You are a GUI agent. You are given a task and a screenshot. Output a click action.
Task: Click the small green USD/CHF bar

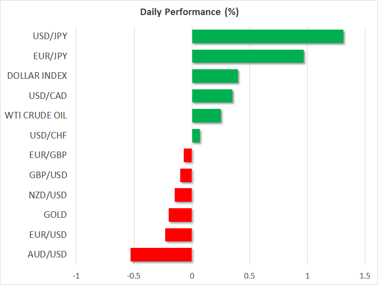[196, 135]
